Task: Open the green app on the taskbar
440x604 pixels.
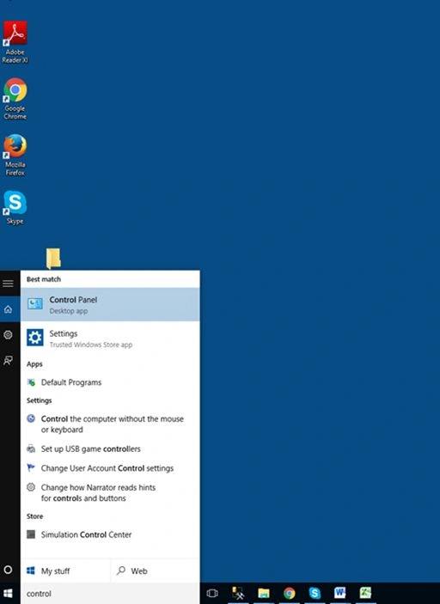Action: [x=365, y=594]
